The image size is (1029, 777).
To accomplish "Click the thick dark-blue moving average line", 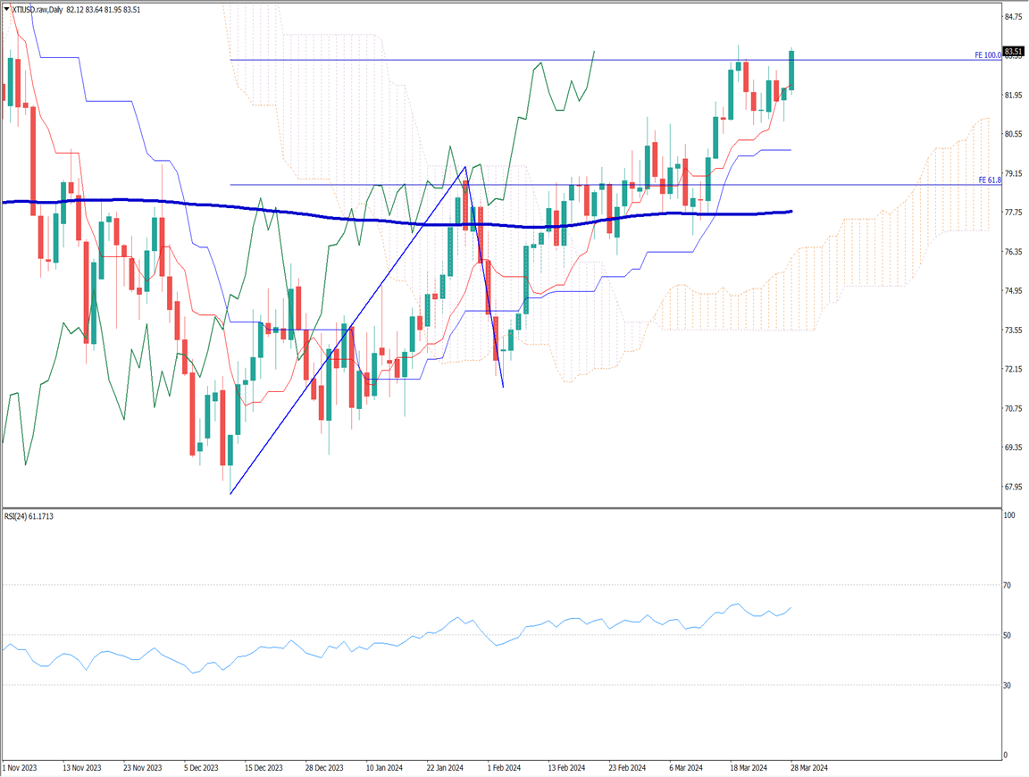I will coord(268,217).
